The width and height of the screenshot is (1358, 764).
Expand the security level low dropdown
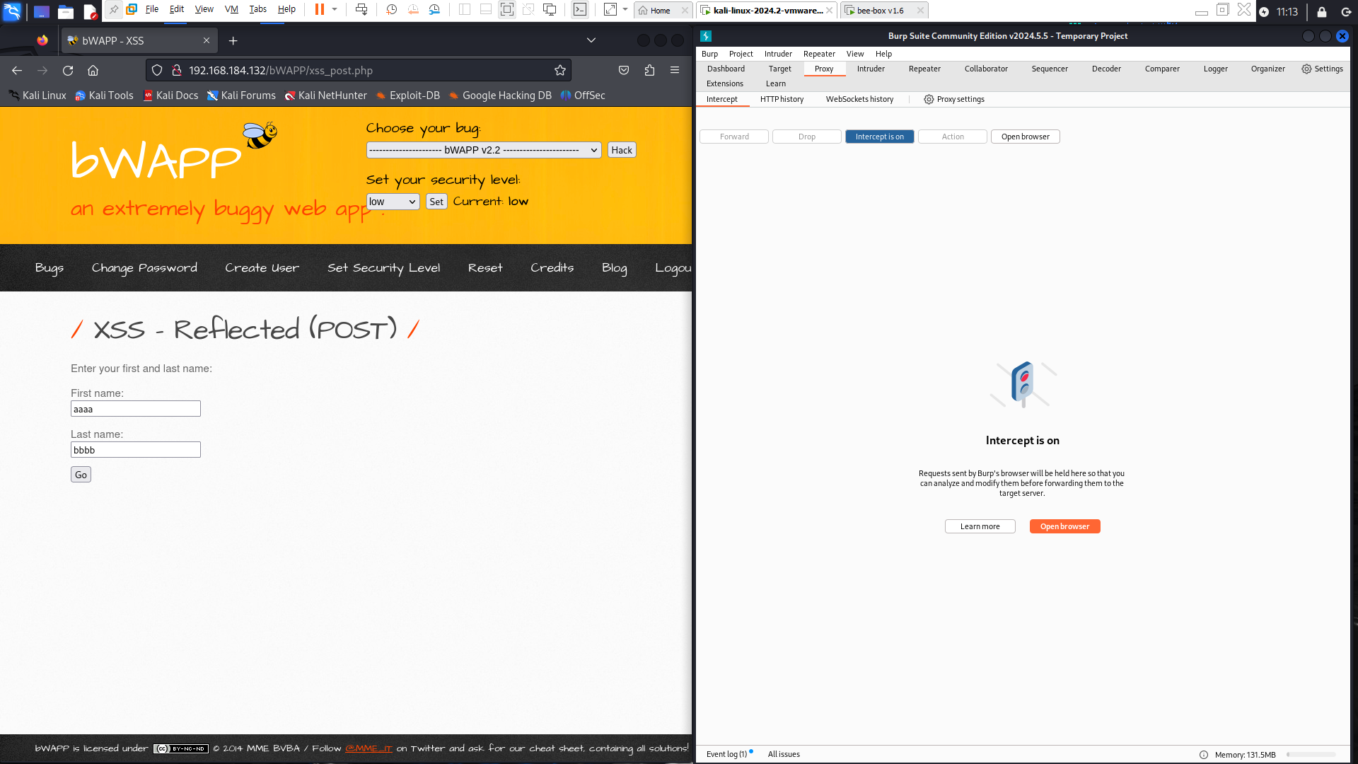[393, 202]
